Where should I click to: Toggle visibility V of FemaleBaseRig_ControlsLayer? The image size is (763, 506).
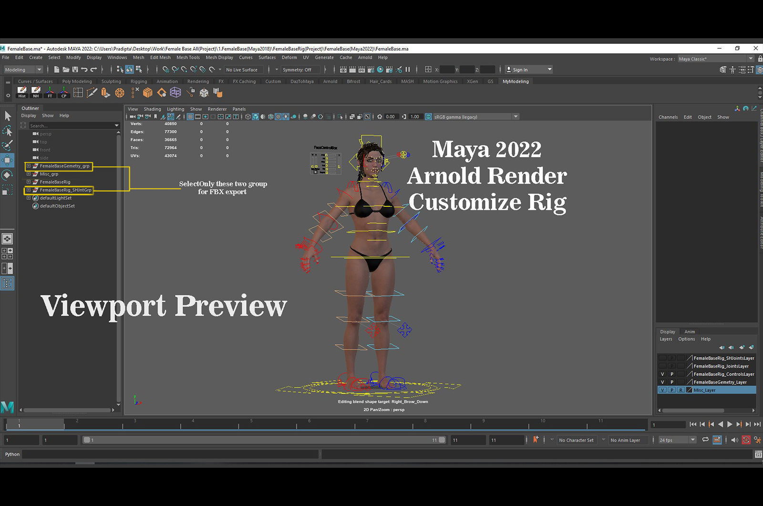(x=662, y=374)
